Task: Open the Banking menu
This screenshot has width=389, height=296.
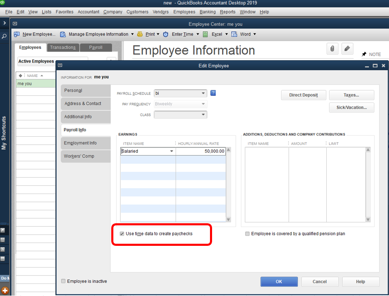Action: point(207,12)
